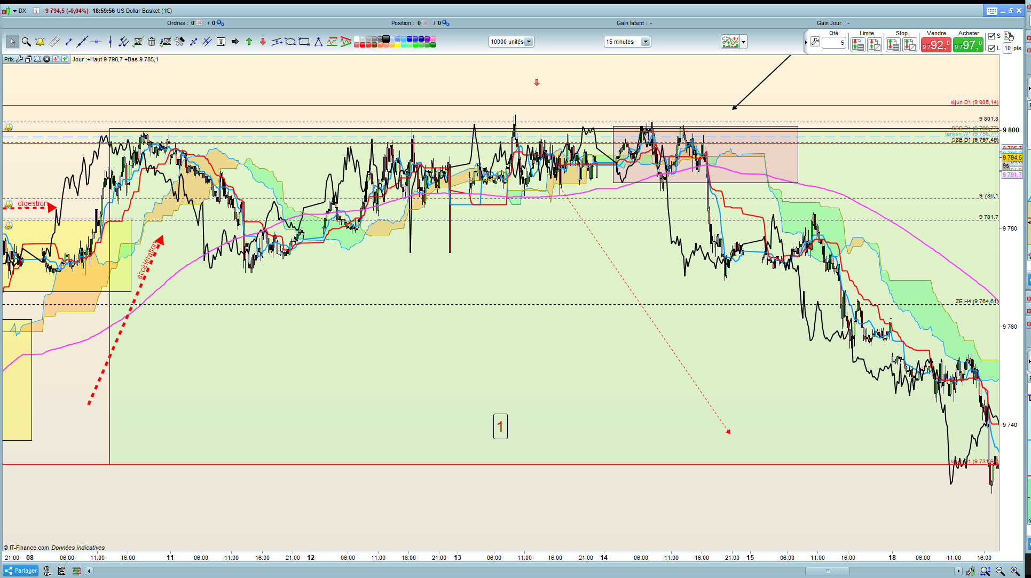Screen dimensions: 1031x578
Task: Click the Prix panel duplicate windows icon
Action: coord(28,59)
